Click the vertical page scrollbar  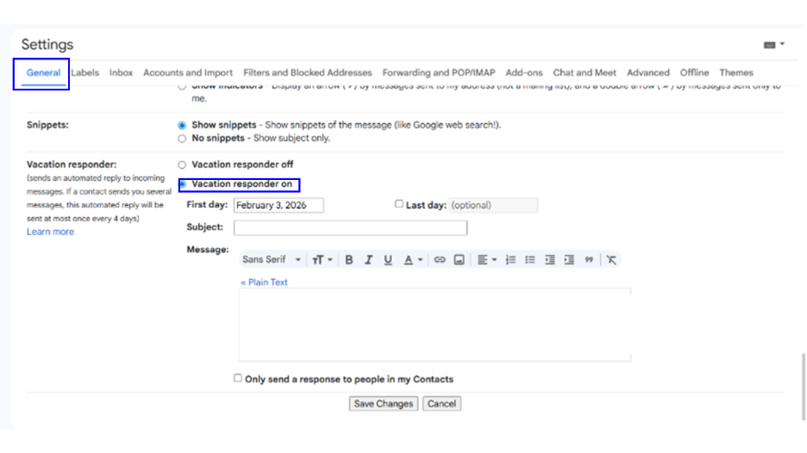tap(803, 387)
